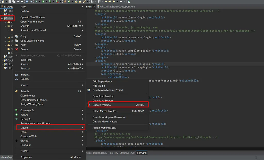Start Coverage from its toolbar icon

pos(50,2)
